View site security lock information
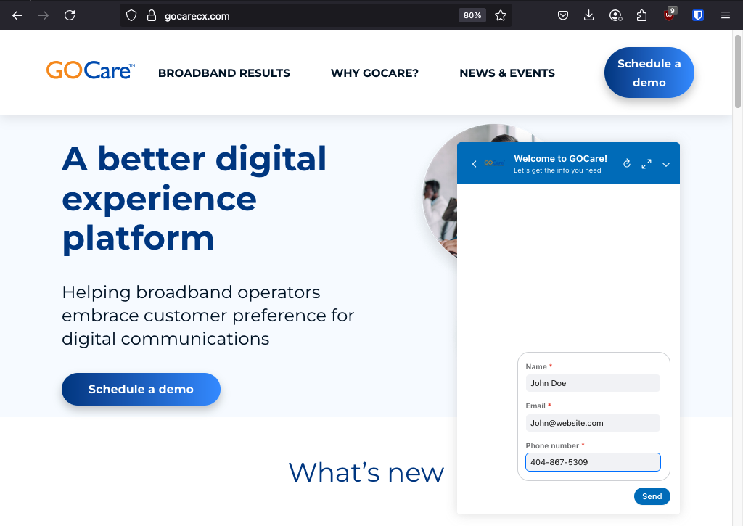 [x=152, y=16]
